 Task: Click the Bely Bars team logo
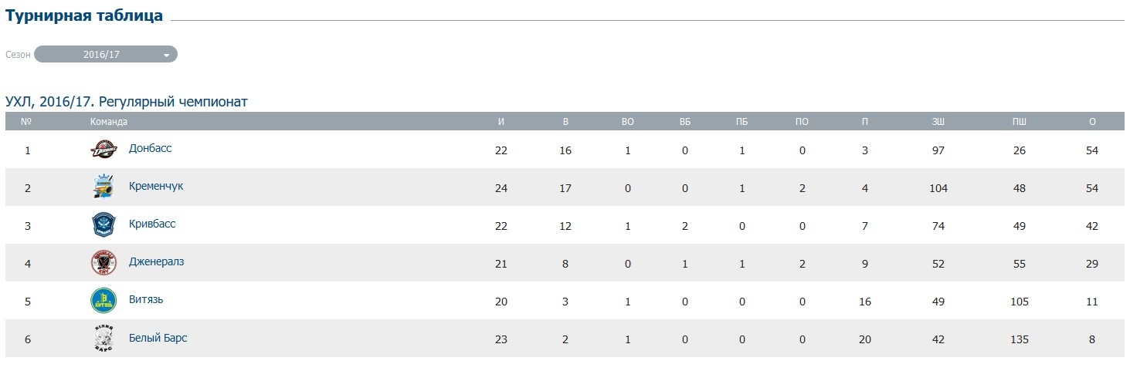[x=103, y=339]
